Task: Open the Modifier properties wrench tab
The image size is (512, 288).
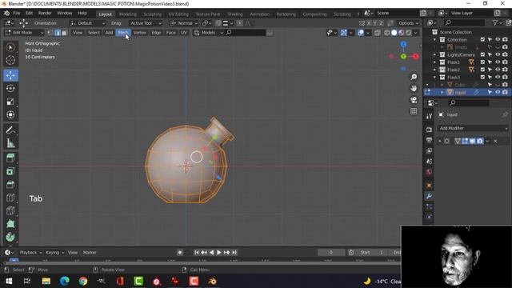Action: click(429, 196)
